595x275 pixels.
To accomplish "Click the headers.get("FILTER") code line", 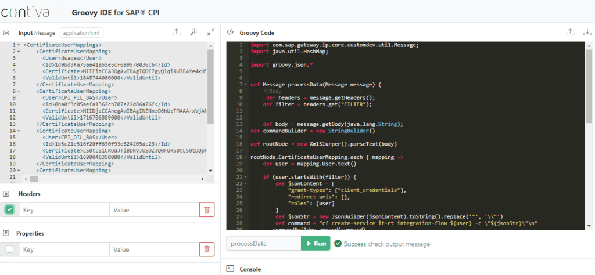I will point(318,104).
